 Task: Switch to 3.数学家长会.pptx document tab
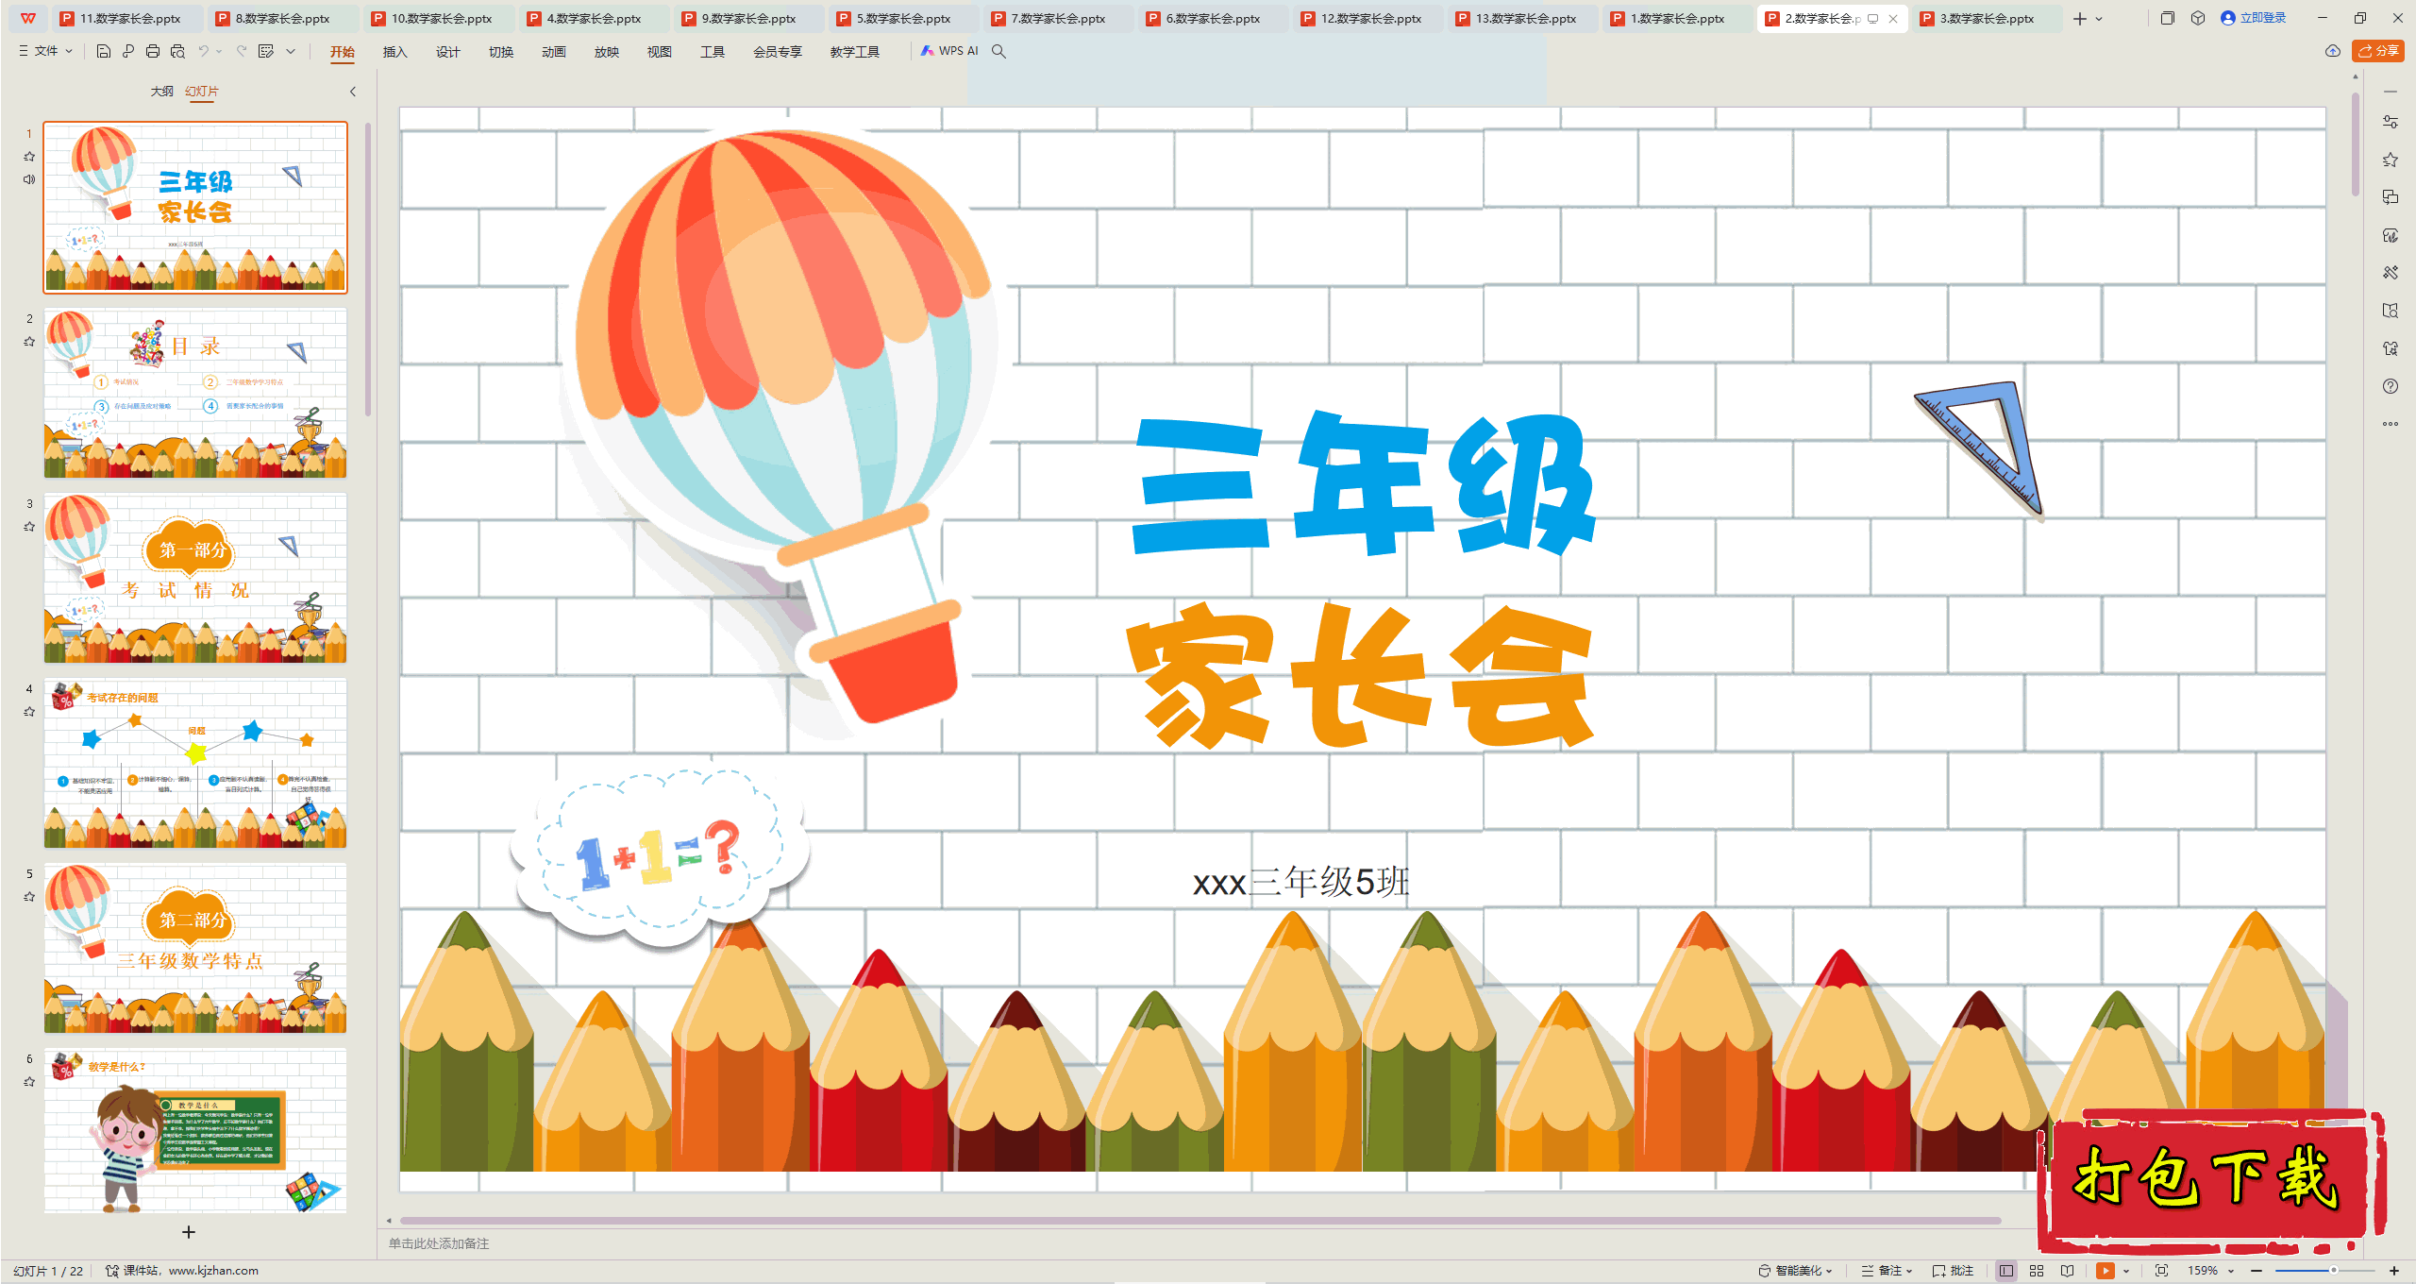tap(1987, 18)
